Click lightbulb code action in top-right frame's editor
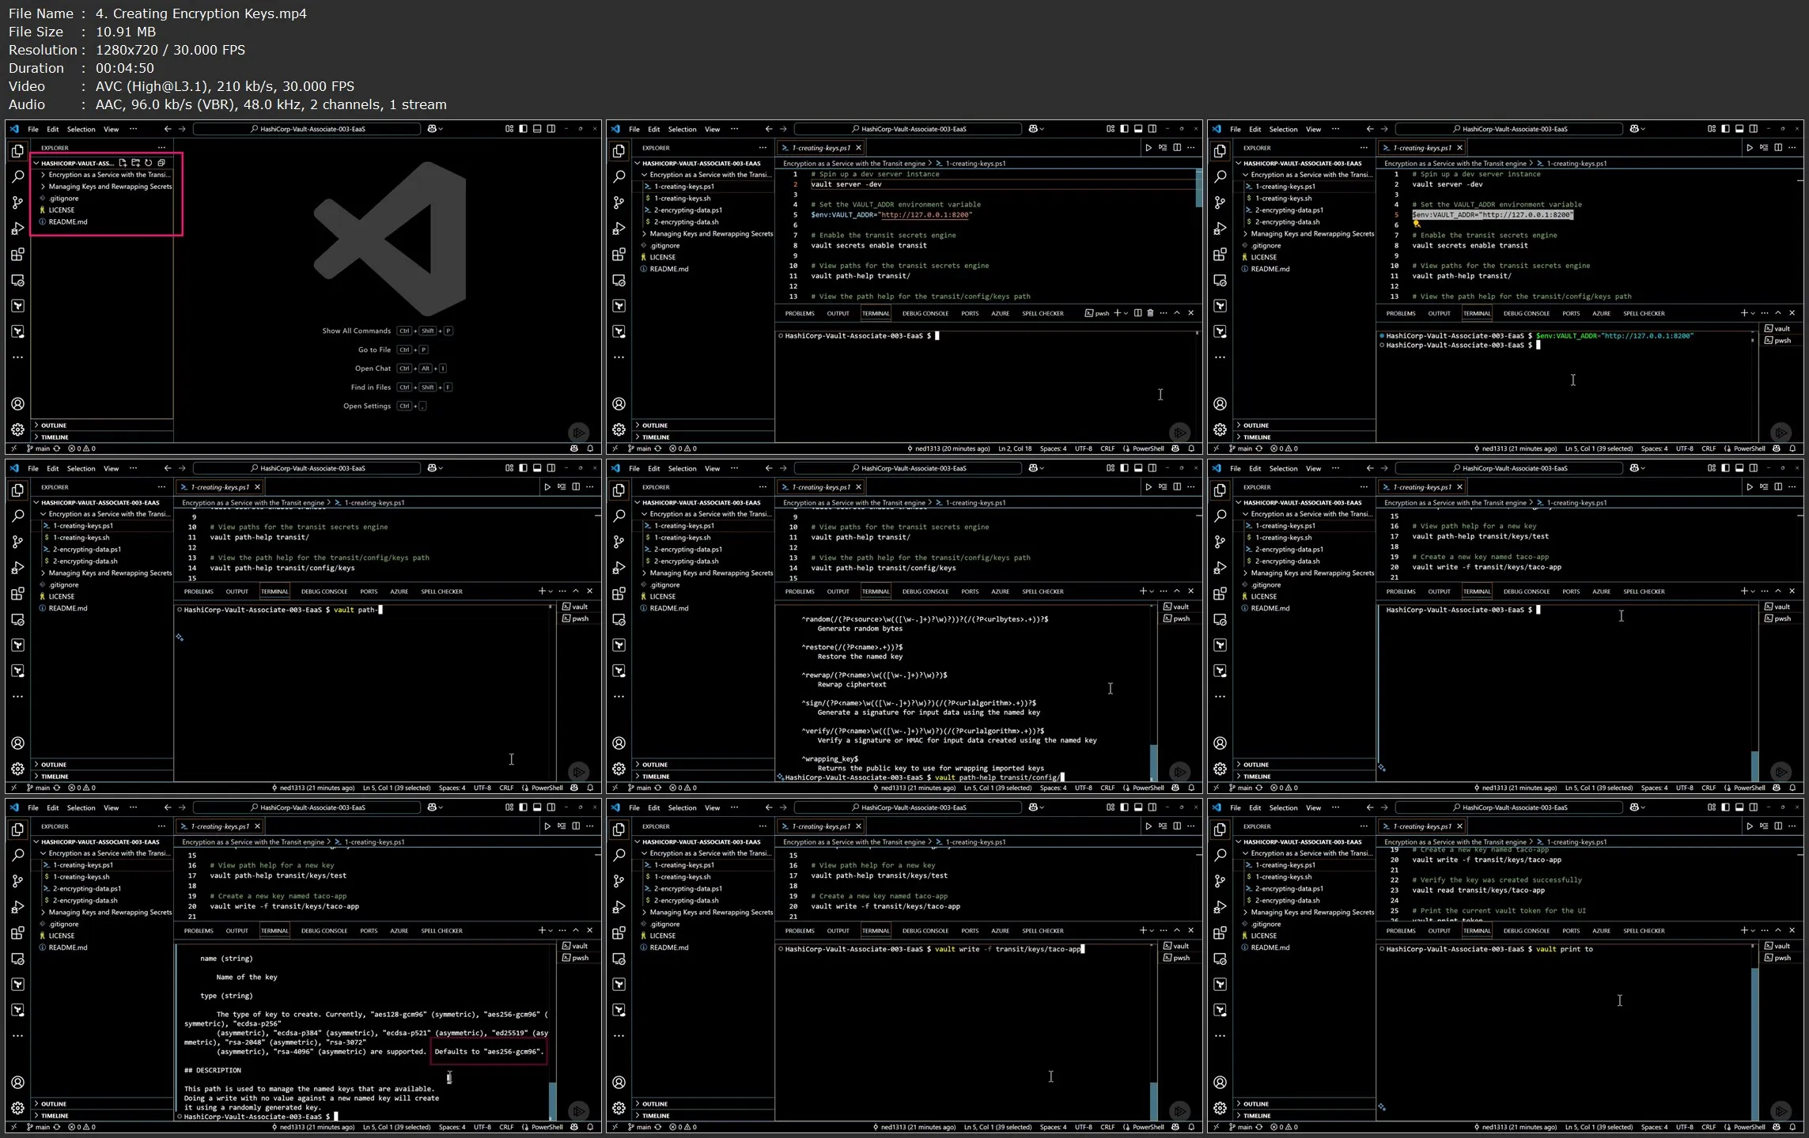Image resolution: width=1809 pixels, height=1138 pixels. 1417,224
